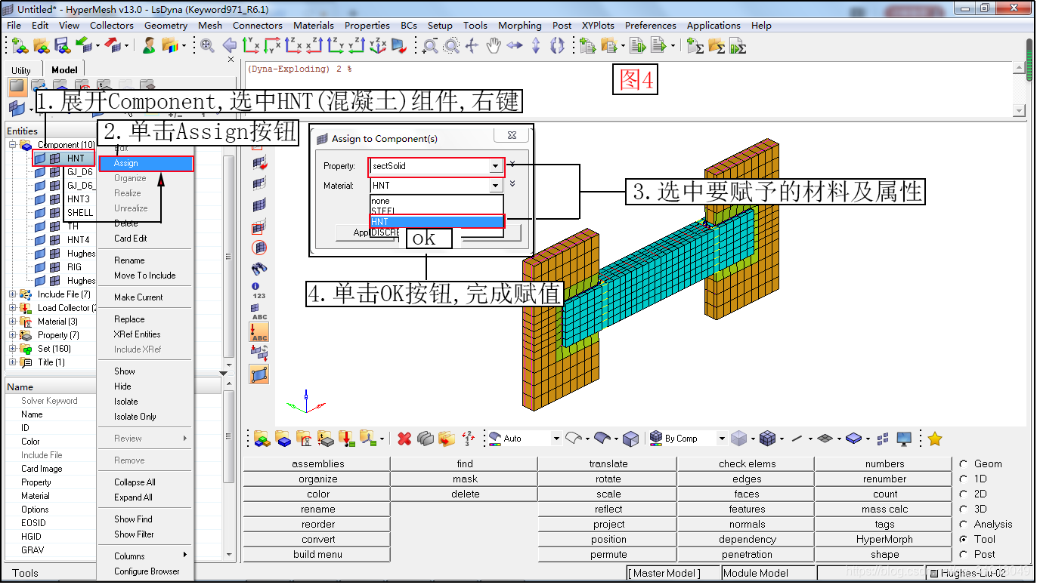Select none in the material dropdown list
Image resolution: width=1037 pixels, height=585 pixels.
pyautogui.click(x=437, y=201)
